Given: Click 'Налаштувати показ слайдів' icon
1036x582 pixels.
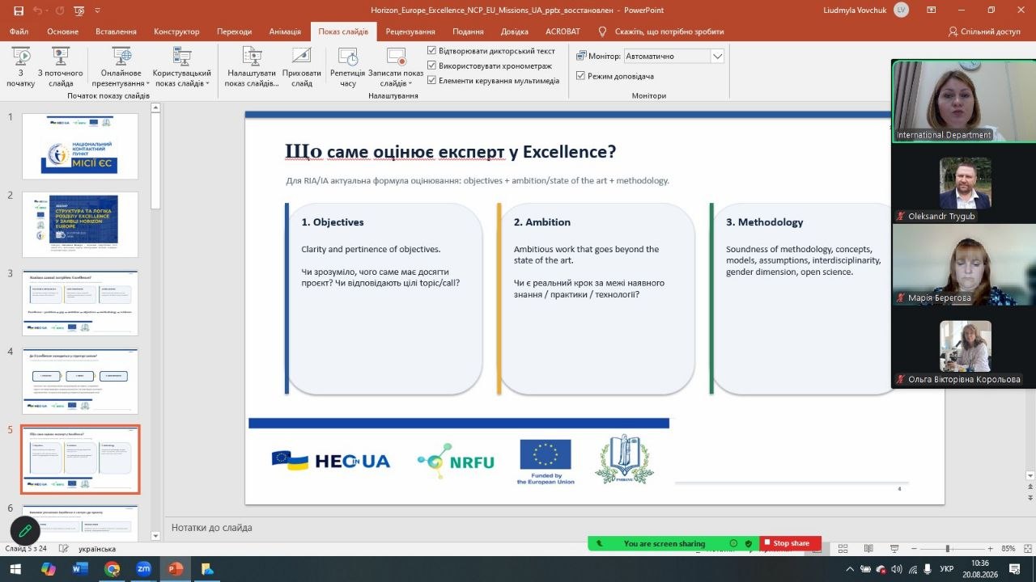Looking at the screenshot, I should [253, 57].
